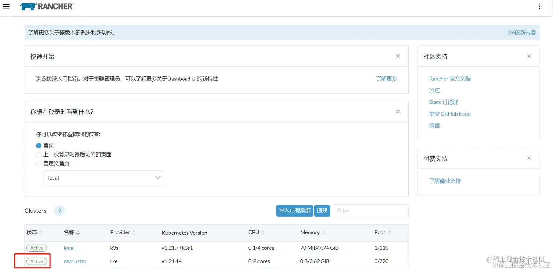
Task: Click the 0/220 pods cell
Action: [x=381, y=261]
